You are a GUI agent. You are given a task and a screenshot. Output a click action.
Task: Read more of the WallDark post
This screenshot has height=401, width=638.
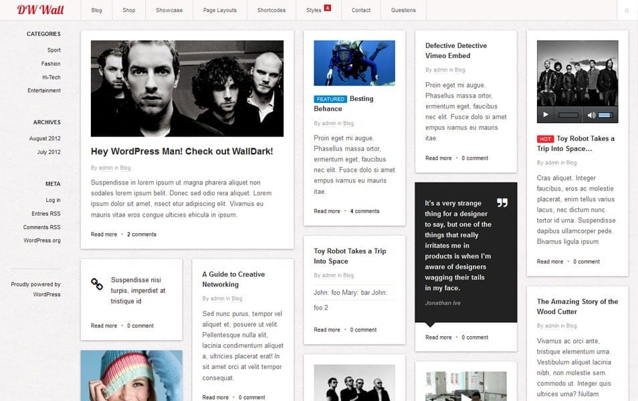104,235
